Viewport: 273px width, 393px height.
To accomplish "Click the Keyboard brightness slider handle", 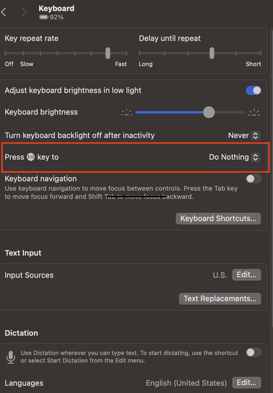I will click(209, 112).
